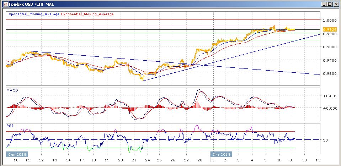Image resolution: width=341 pixels, height=166 pixels.
Task: Click the Сен 2018 month marker
Action: tap(17, 154)
